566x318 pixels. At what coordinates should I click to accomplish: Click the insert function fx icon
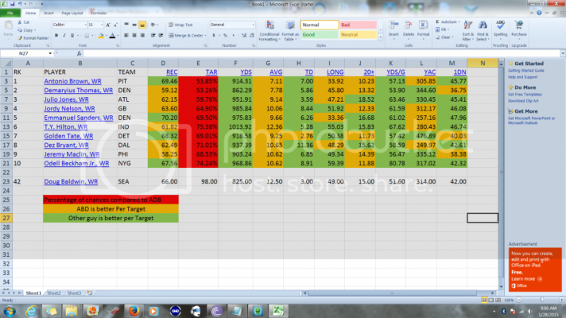[x=79, y=53]
